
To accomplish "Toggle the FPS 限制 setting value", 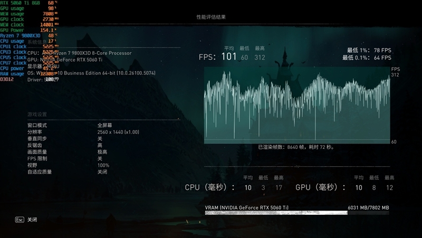I will 99,158.
